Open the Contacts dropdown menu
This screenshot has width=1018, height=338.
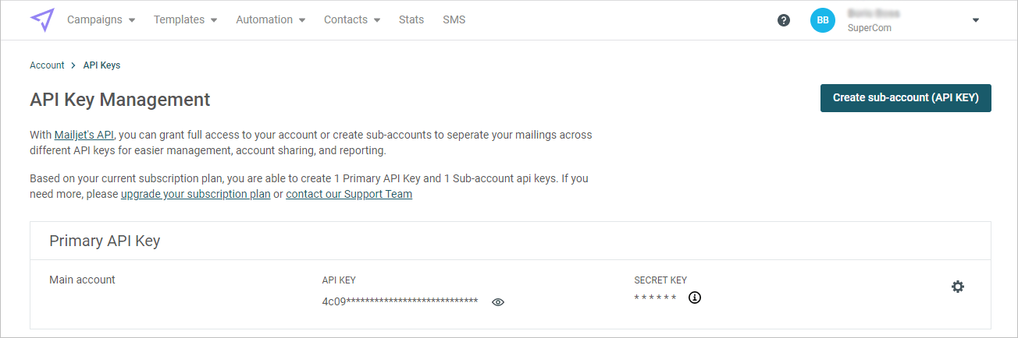click(351, 20)
